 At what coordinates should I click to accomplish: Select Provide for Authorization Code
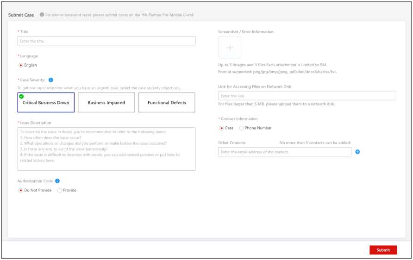coord(60,190)
